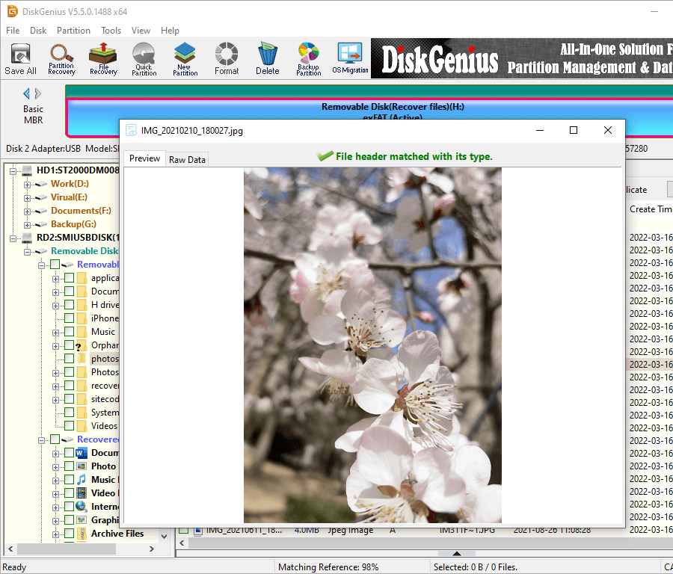Create a New Partition via toolbar

coord(184,58)
